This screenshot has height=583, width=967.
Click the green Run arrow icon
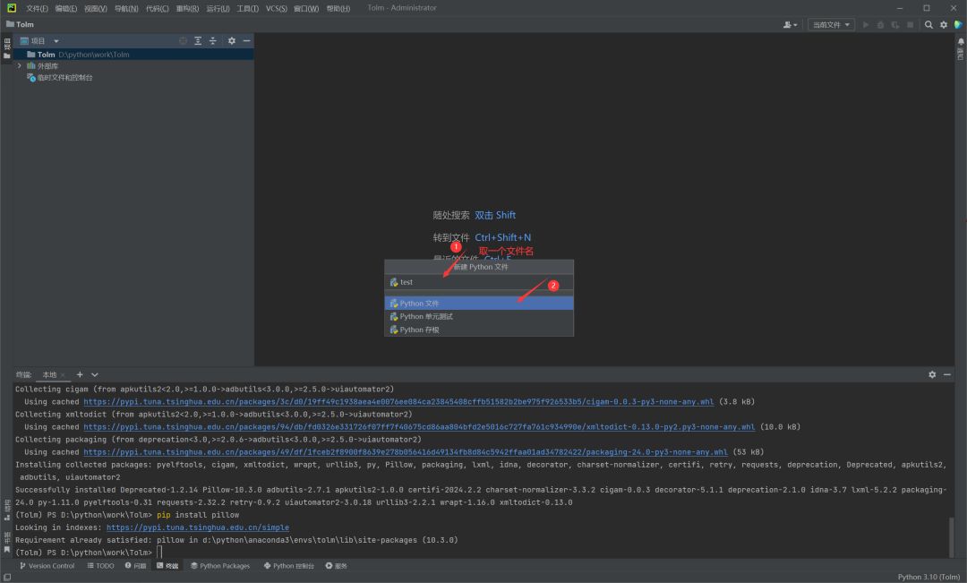(x=866, y=25)
